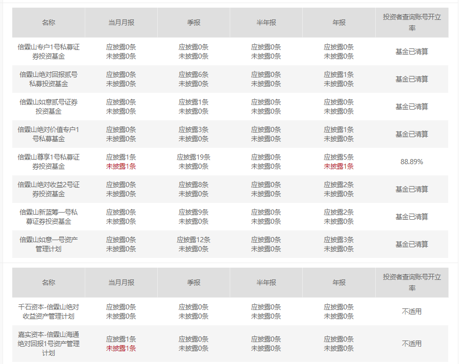Click 季报 cell showing 应披露8条
Image resolution: width=462 pixels, height=364 pixels.
pyautogui.click(x=193, y=189)
